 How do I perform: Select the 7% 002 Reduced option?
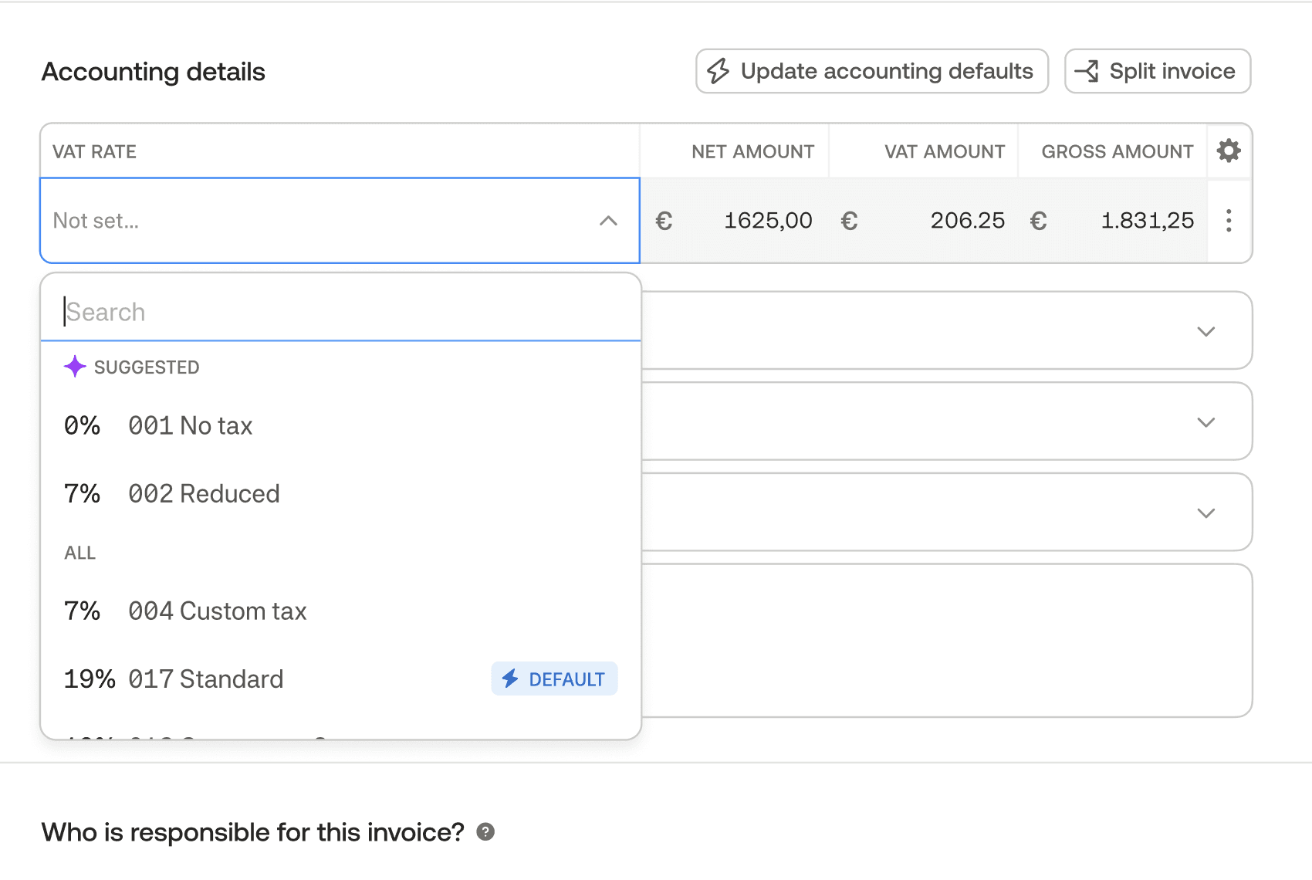[x=204, y=494]
